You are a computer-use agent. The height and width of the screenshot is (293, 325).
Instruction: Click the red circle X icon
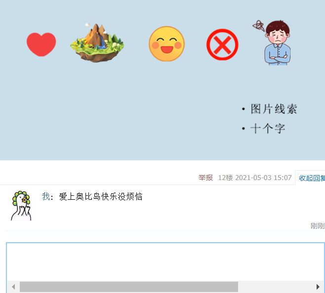click(x=222, y=44)
